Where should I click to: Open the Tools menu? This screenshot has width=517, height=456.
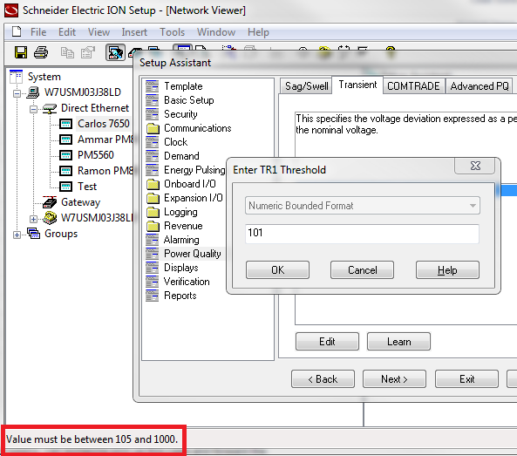172,32
